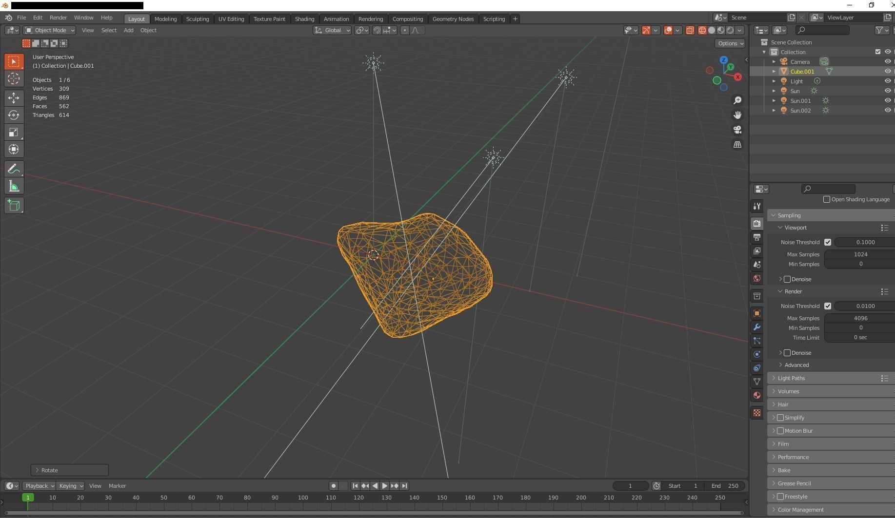Switch to Geometry Nodes workspace tab
895x518 pixels.
coord(453,19)
